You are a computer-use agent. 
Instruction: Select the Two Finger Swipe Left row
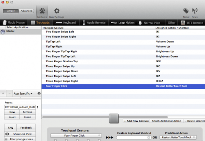tap(123, 32)
